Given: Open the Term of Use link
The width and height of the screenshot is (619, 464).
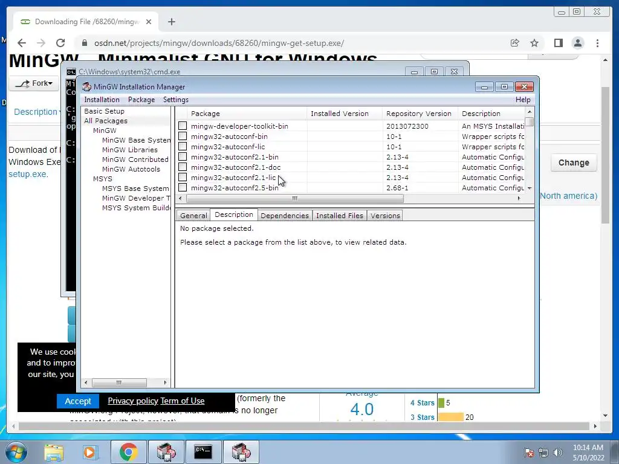Looking at the screenshot, I should [183, 401].
